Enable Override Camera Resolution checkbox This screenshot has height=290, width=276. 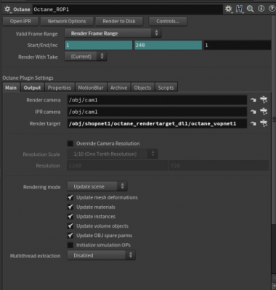click(x=70, y=144)
